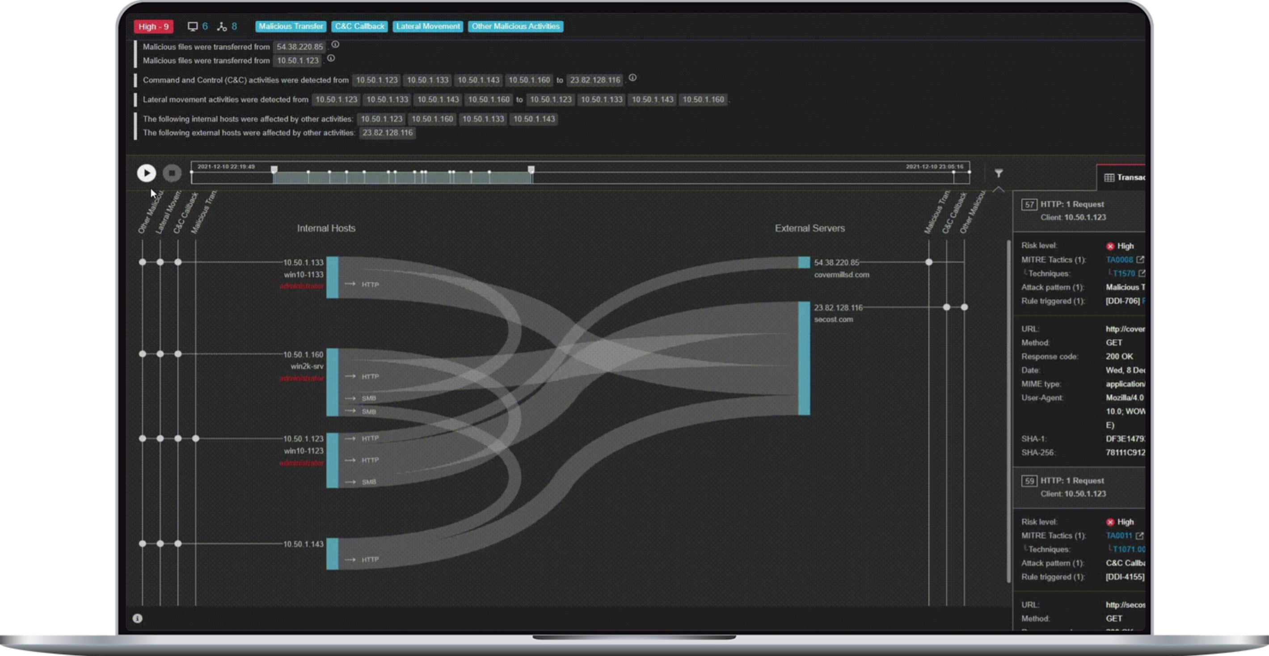Viewport: 1269px width, 656px height.
Task: Click info icon next to Malicious Transfer
Action: tap(335, 44)
